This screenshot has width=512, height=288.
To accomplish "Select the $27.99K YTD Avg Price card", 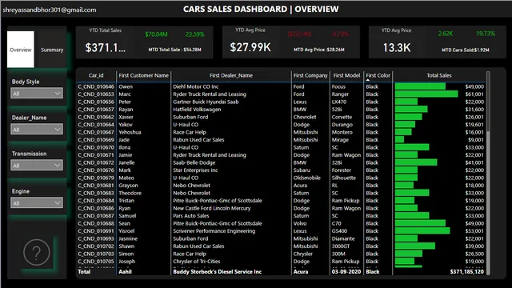I will tap(291, 42).
